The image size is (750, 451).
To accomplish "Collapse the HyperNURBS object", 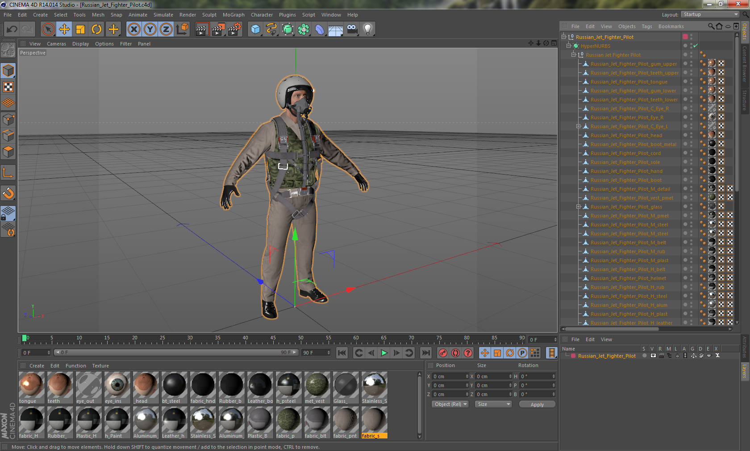I will (569, 46).
